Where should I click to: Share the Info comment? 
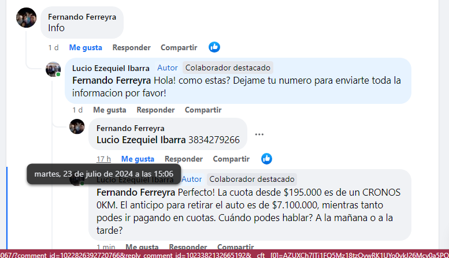pos(179,47)
